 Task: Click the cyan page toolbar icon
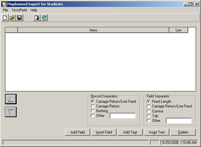pyautogui.click(x=44, y=18)
